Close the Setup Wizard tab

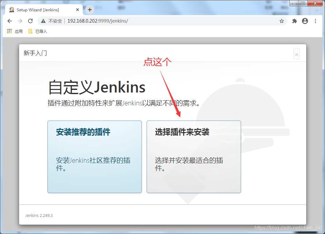click(78, 10)
